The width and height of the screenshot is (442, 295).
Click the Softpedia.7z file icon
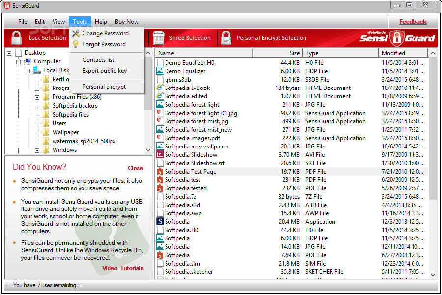tap(160, 197)
